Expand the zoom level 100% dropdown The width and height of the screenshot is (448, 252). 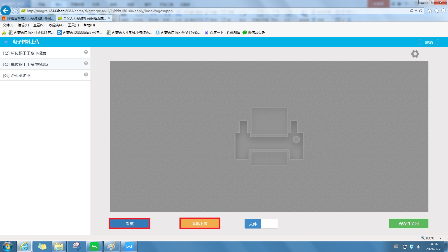tap(440, 238)
